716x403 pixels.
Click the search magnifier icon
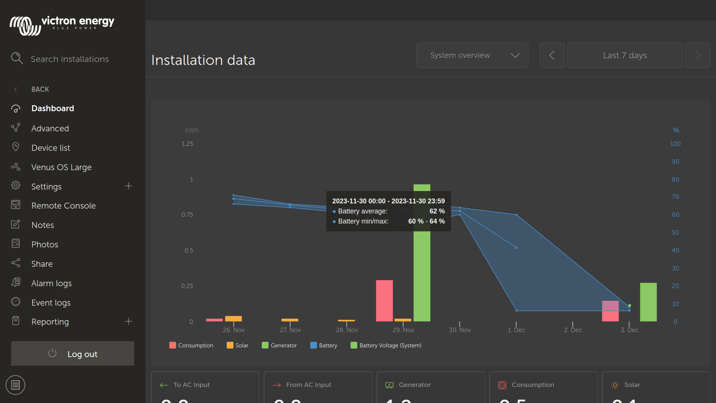point(17,58)
